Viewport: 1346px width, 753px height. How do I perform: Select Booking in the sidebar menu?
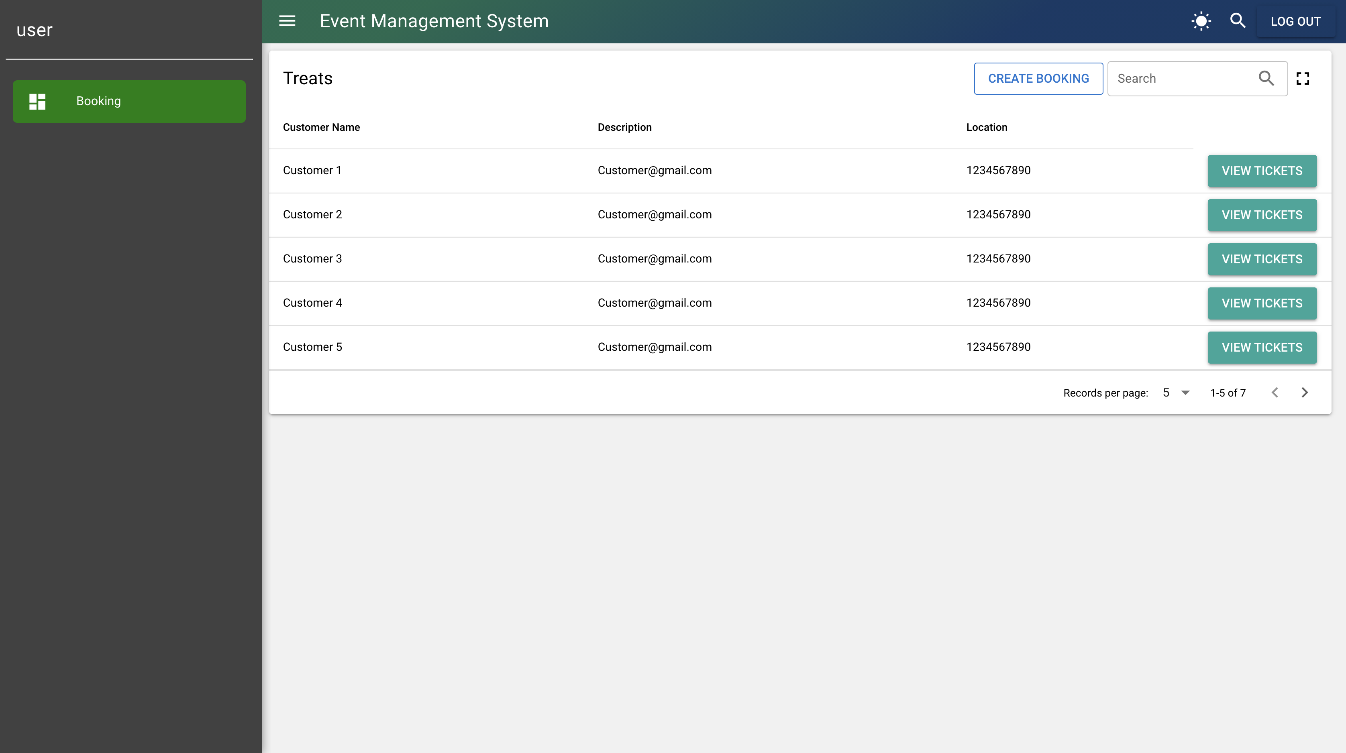(x=128, y=101)
